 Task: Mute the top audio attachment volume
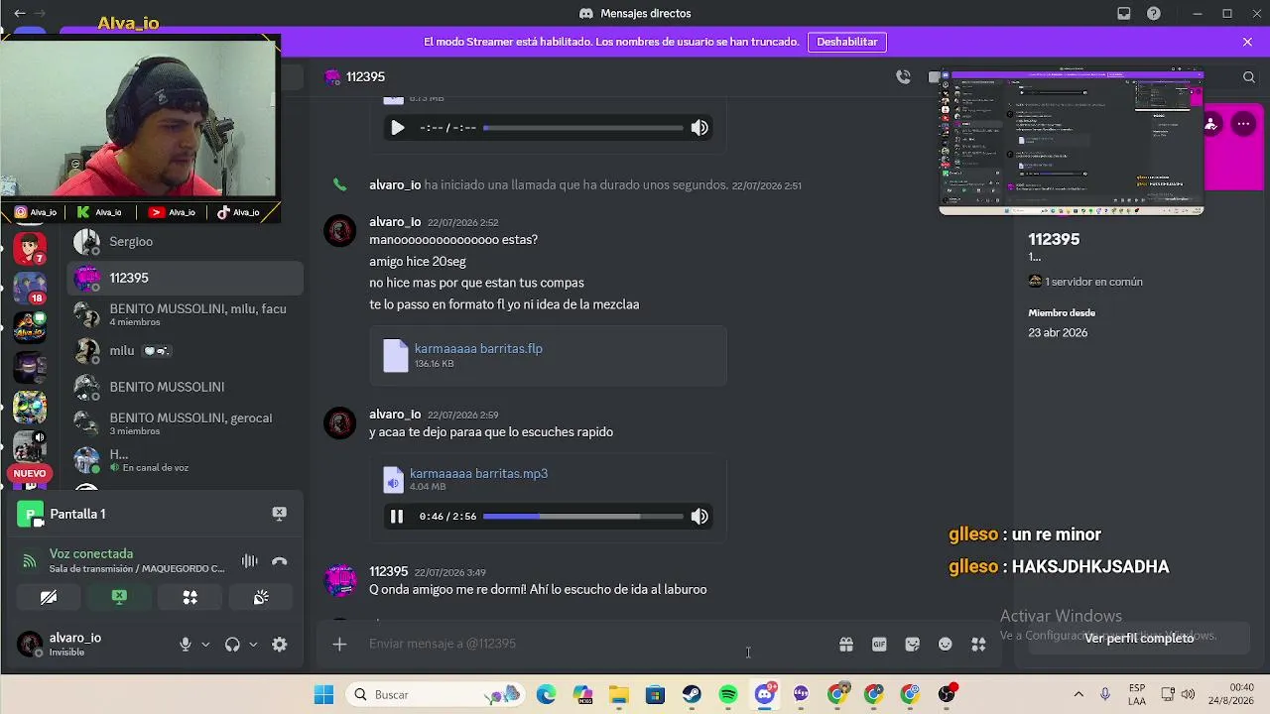point(699,127)
